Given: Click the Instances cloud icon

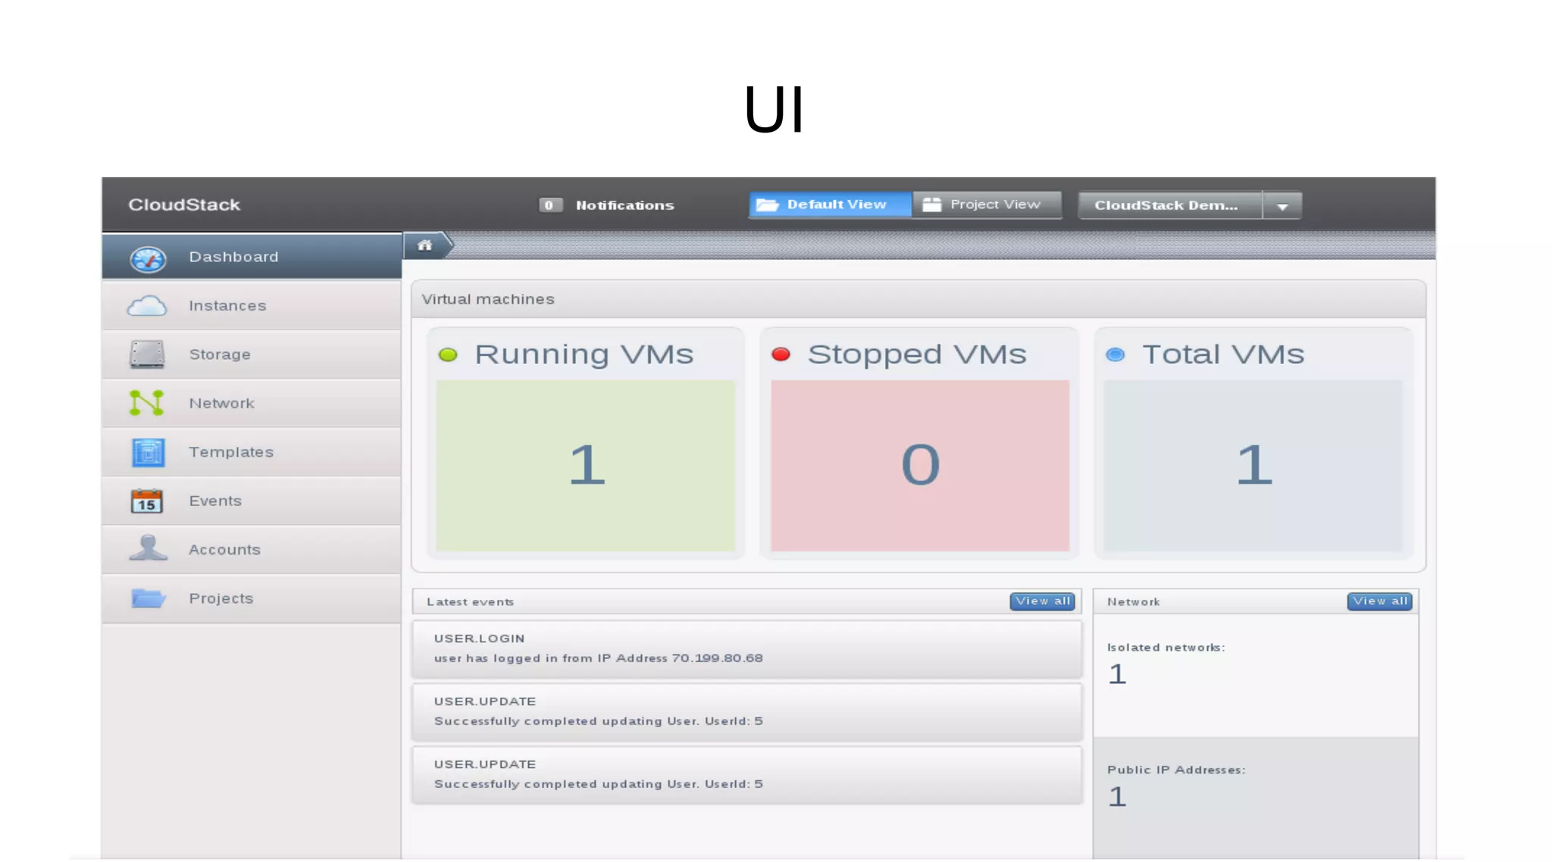Looking at the screenshot, I should point(147,306).
